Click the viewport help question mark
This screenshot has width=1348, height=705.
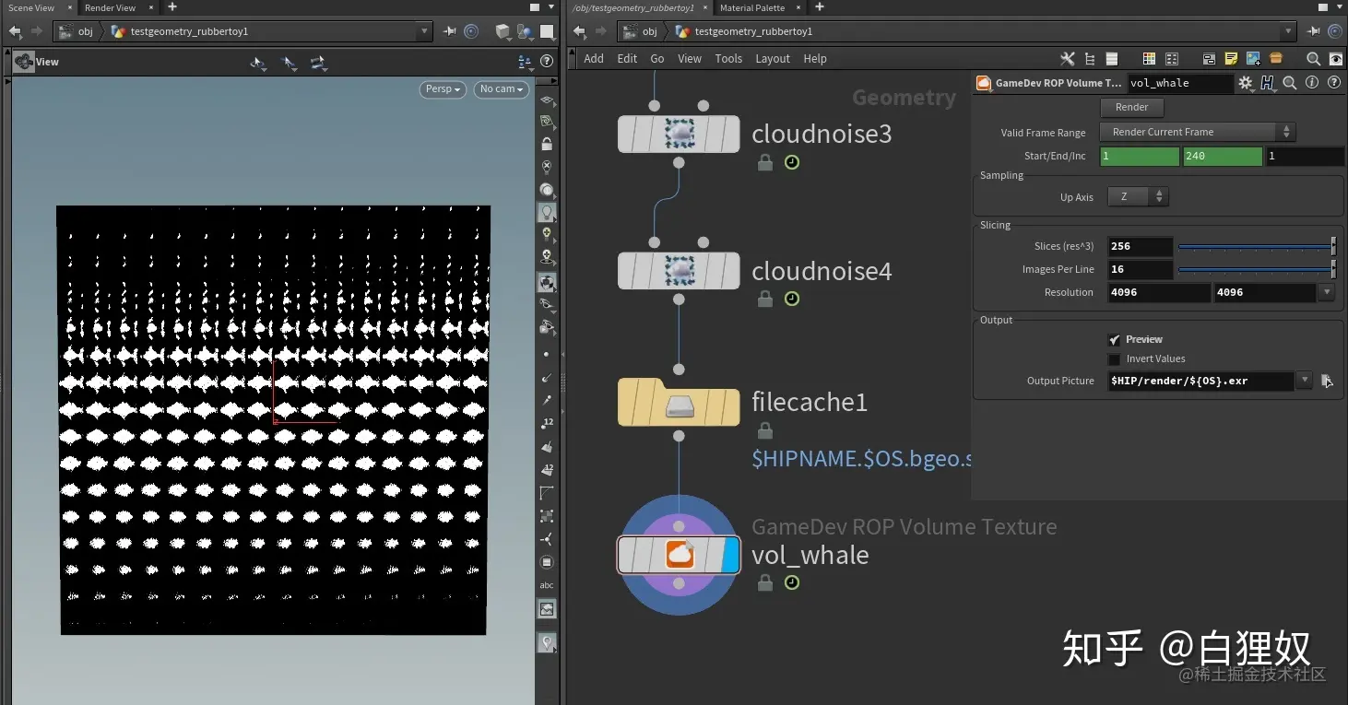coord(547,62)
